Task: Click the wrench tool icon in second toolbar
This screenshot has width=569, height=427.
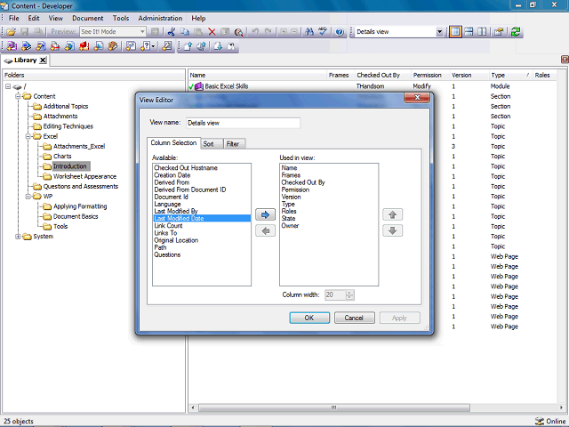Action: tap(167, 46)
